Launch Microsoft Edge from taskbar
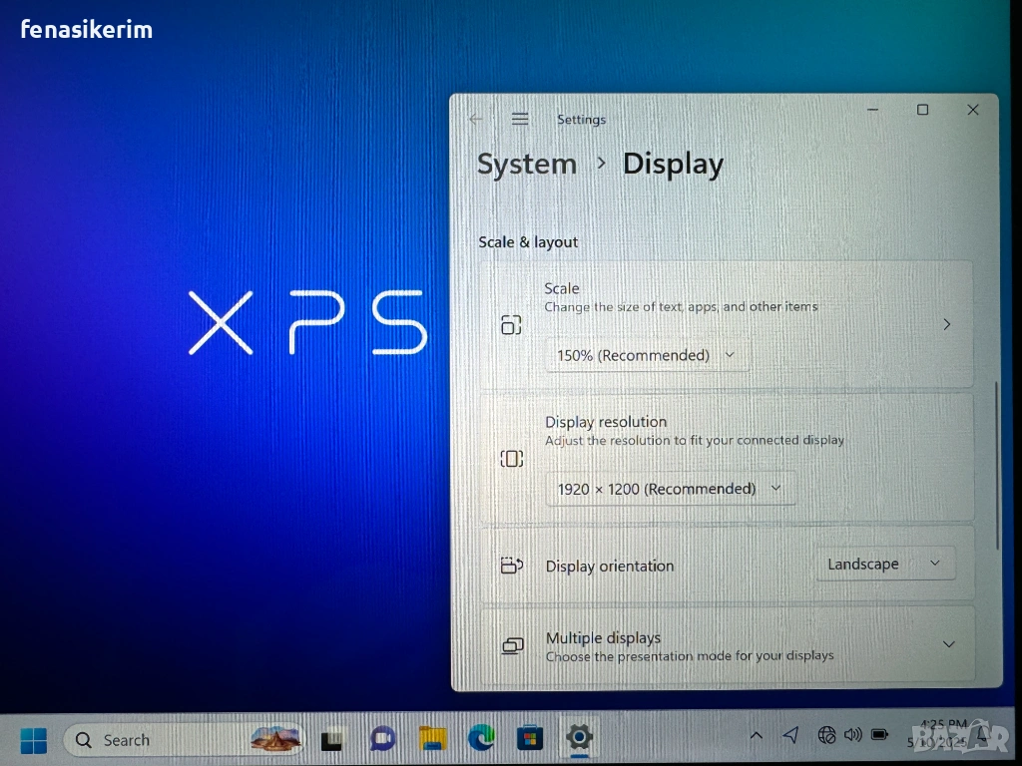The height and width of the screenshot is (766, 1022). tap(481, 739)
